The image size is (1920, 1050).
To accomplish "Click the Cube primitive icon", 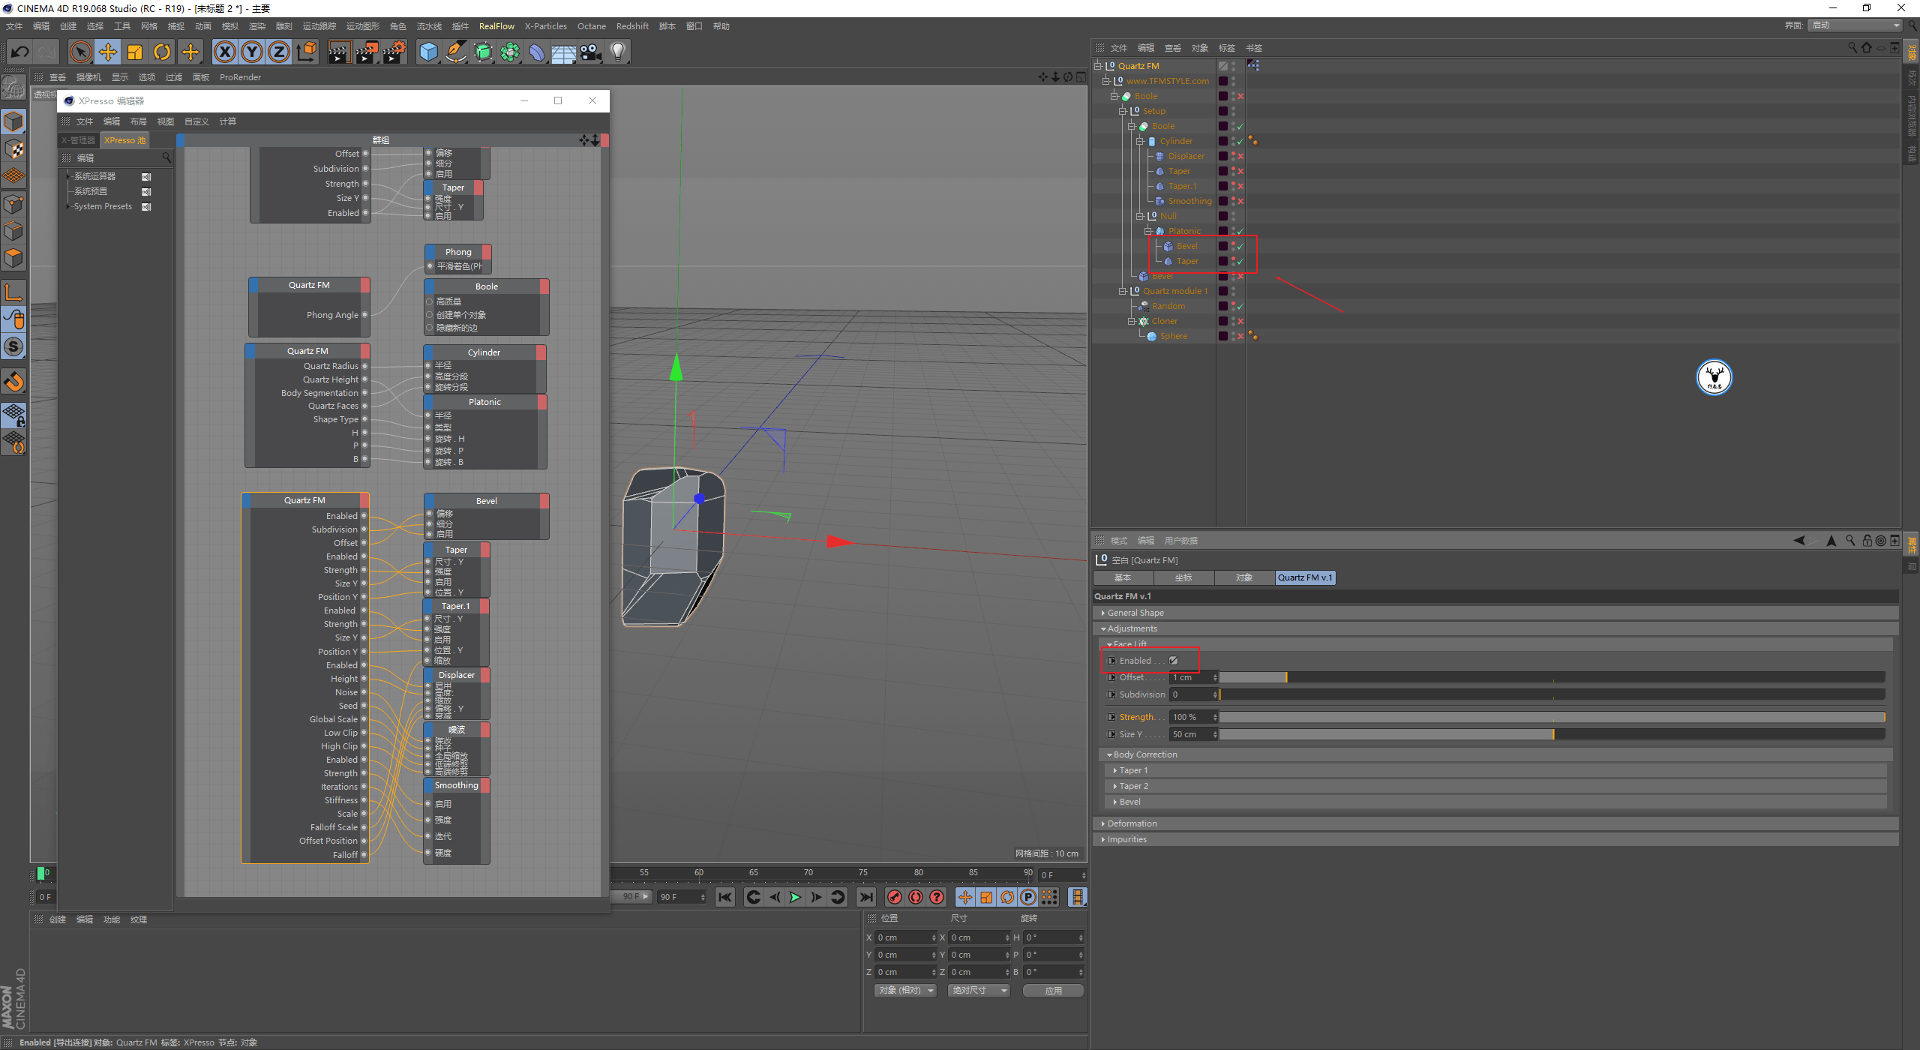I will click(428, 52).
